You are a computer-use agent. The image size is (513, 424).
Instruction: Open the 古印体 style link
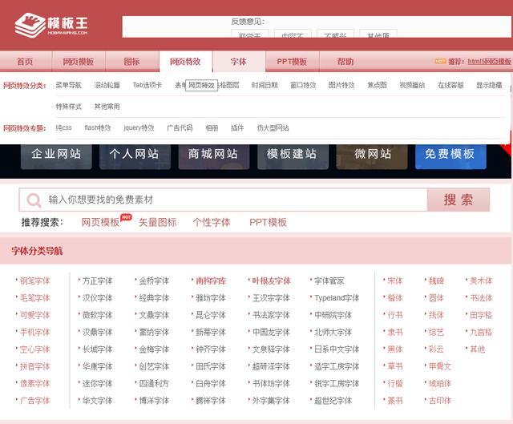[x=440, y=401]
